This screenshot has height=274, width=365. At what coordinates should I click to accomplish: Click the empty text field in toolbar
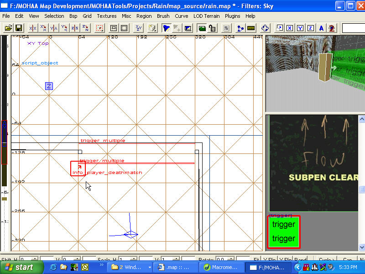(353, 28)
